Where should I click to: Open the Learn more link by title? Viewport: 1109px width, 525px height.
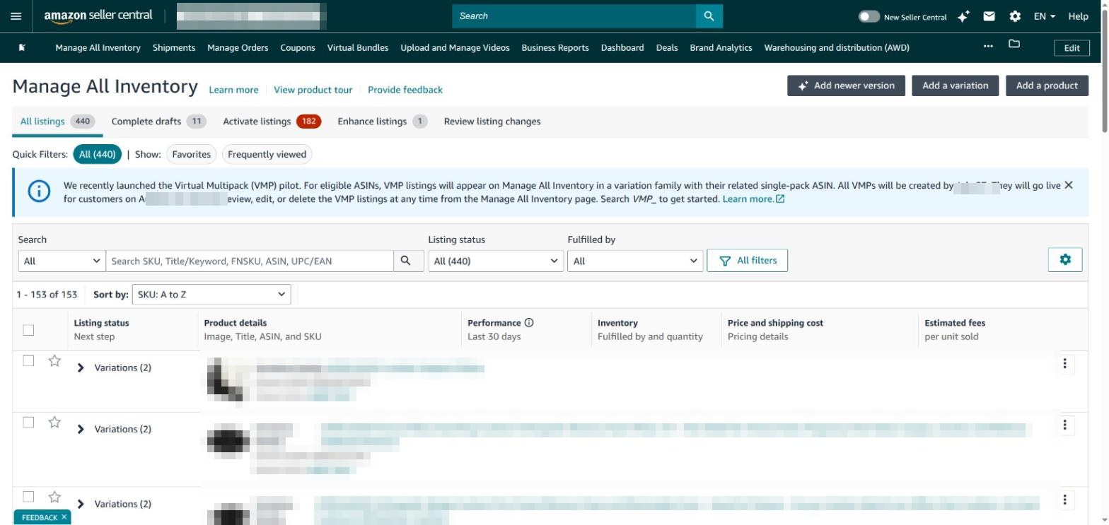point(233,90)
